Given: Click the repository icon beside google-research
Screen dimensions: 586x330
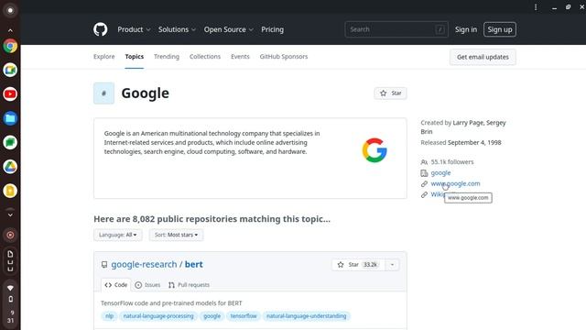Looking at the screenshot, I should point(104,265).
